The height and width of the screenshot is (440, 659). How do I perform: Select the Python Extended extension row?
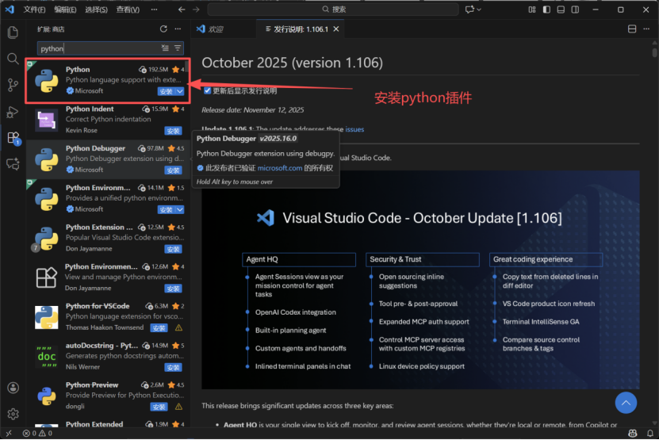click(x=109, y=423)
